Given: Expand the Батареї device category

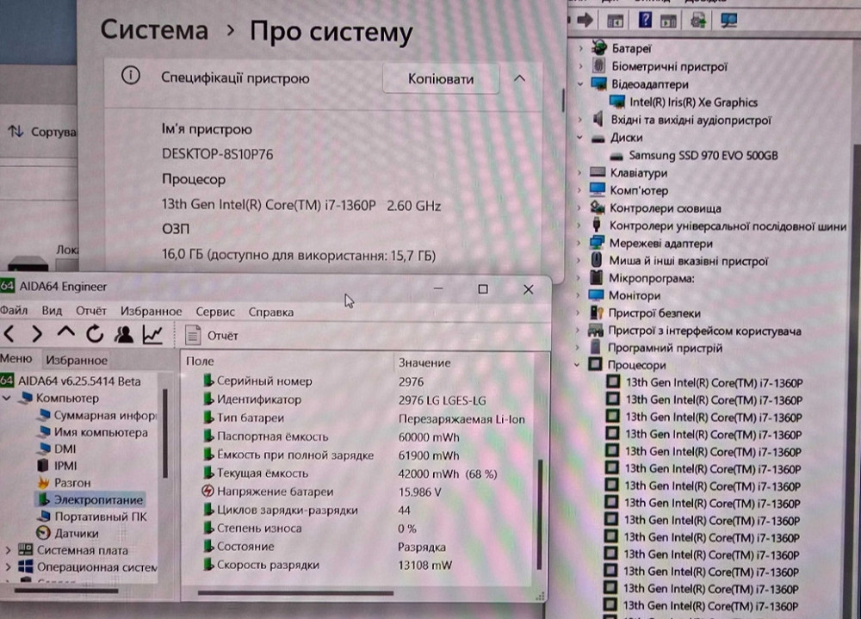Looking at the screenshot, I should (581, 48).
